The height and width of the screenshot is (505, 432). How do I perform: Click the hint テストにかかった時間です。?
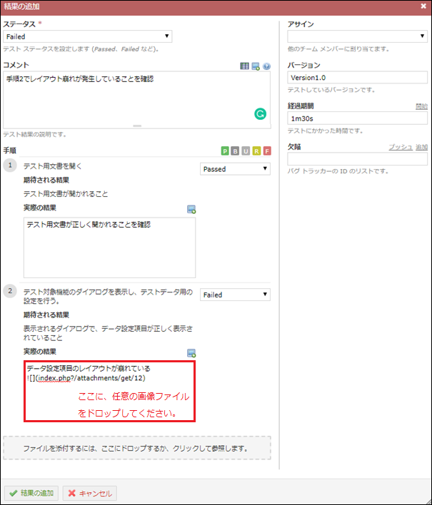coord(326,131)
